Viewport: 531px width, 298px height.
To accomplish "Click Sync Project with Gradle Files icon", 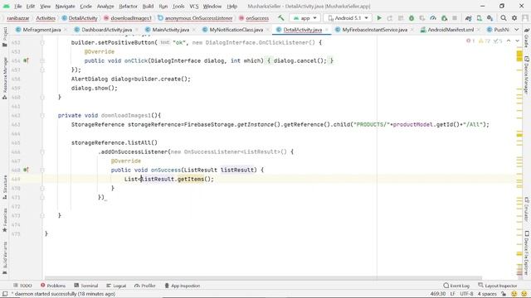I will [x=468, y=18].
